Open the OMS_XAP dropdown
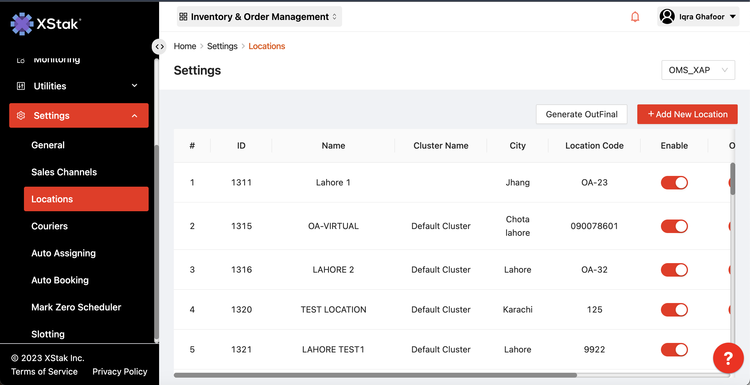The width and height of the screenshot is (750, 385). [698, 70]
